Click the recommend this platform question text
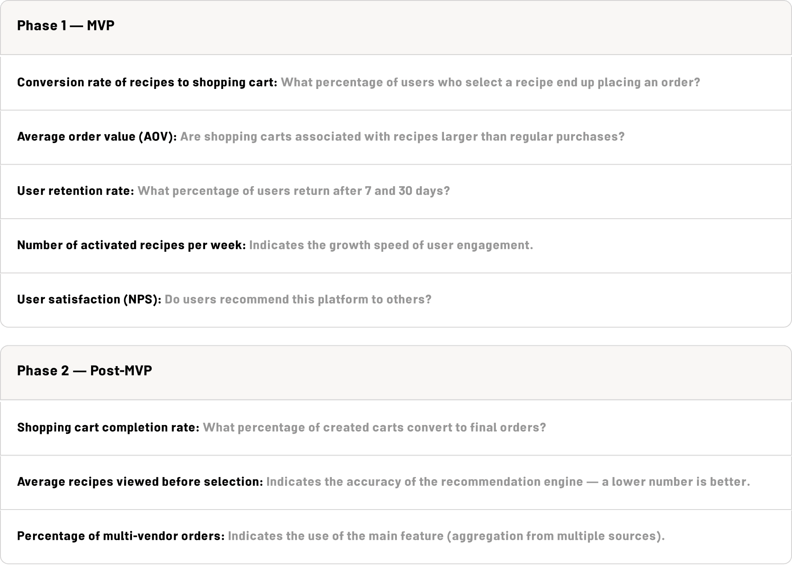The image size is (792, 565). [x=298, y=300]
